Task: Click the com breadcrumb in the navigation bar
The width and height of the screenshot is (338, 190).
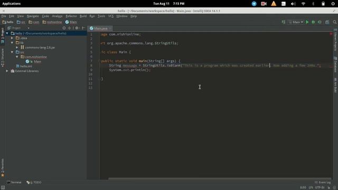Action: pyautogui.click(x=34, y=22)
